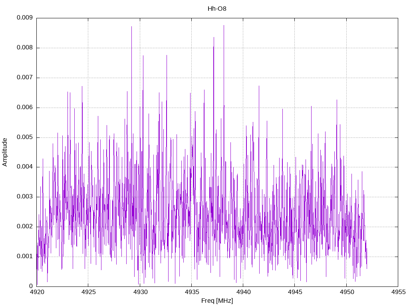Click the y-axis tick label 0.004
The width and height of the screenshot is (409, 306).
(x=25, y=167)
